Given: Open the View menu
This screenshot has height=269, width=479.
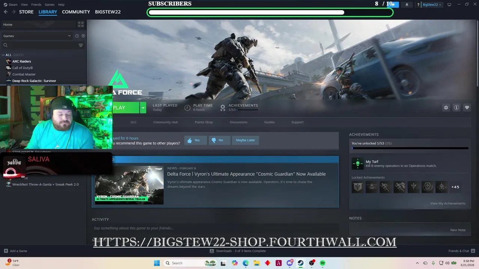Looking at the screenshot, I should [24, 4].
